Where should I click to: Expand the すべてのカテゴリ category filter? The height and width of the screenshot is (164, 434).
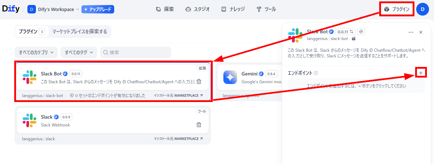[x=36, y=52]
